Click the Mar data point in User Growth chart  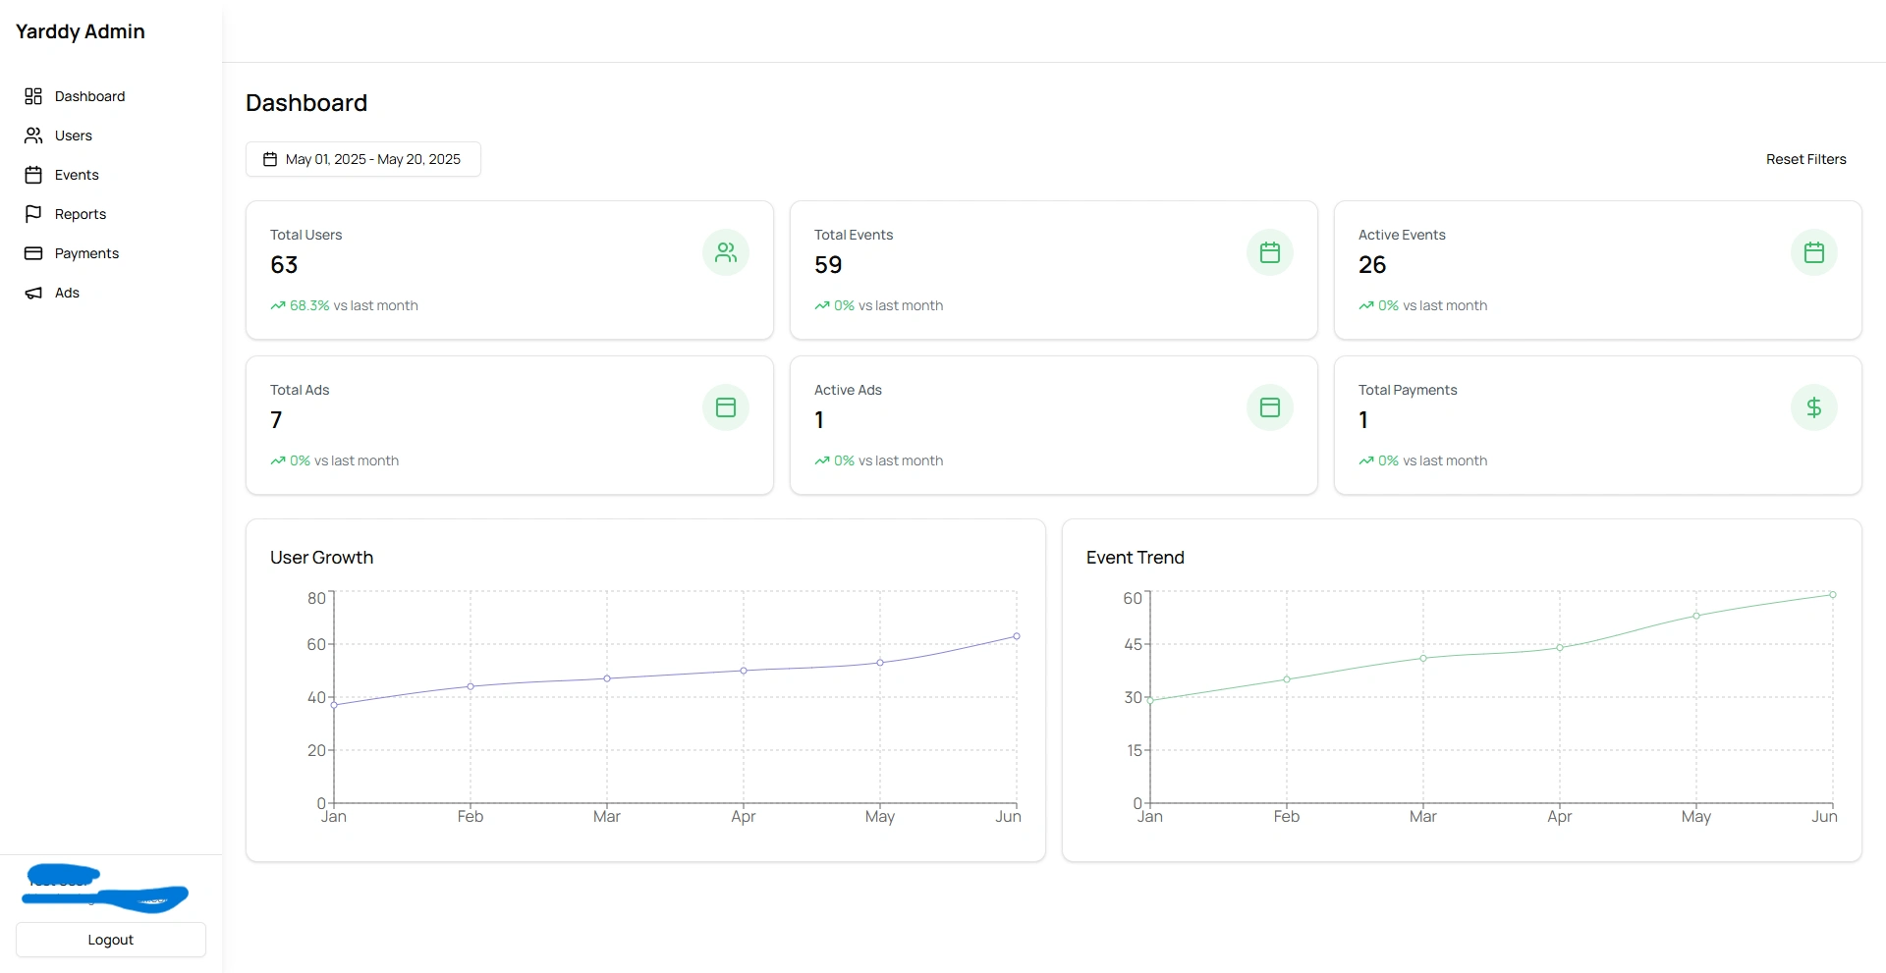pos(607,678)
